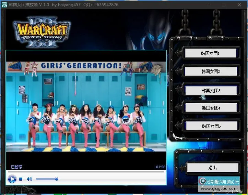Select the 韩国女团2 button
This screenshot has height=195, width=248.
click(211, 71)
